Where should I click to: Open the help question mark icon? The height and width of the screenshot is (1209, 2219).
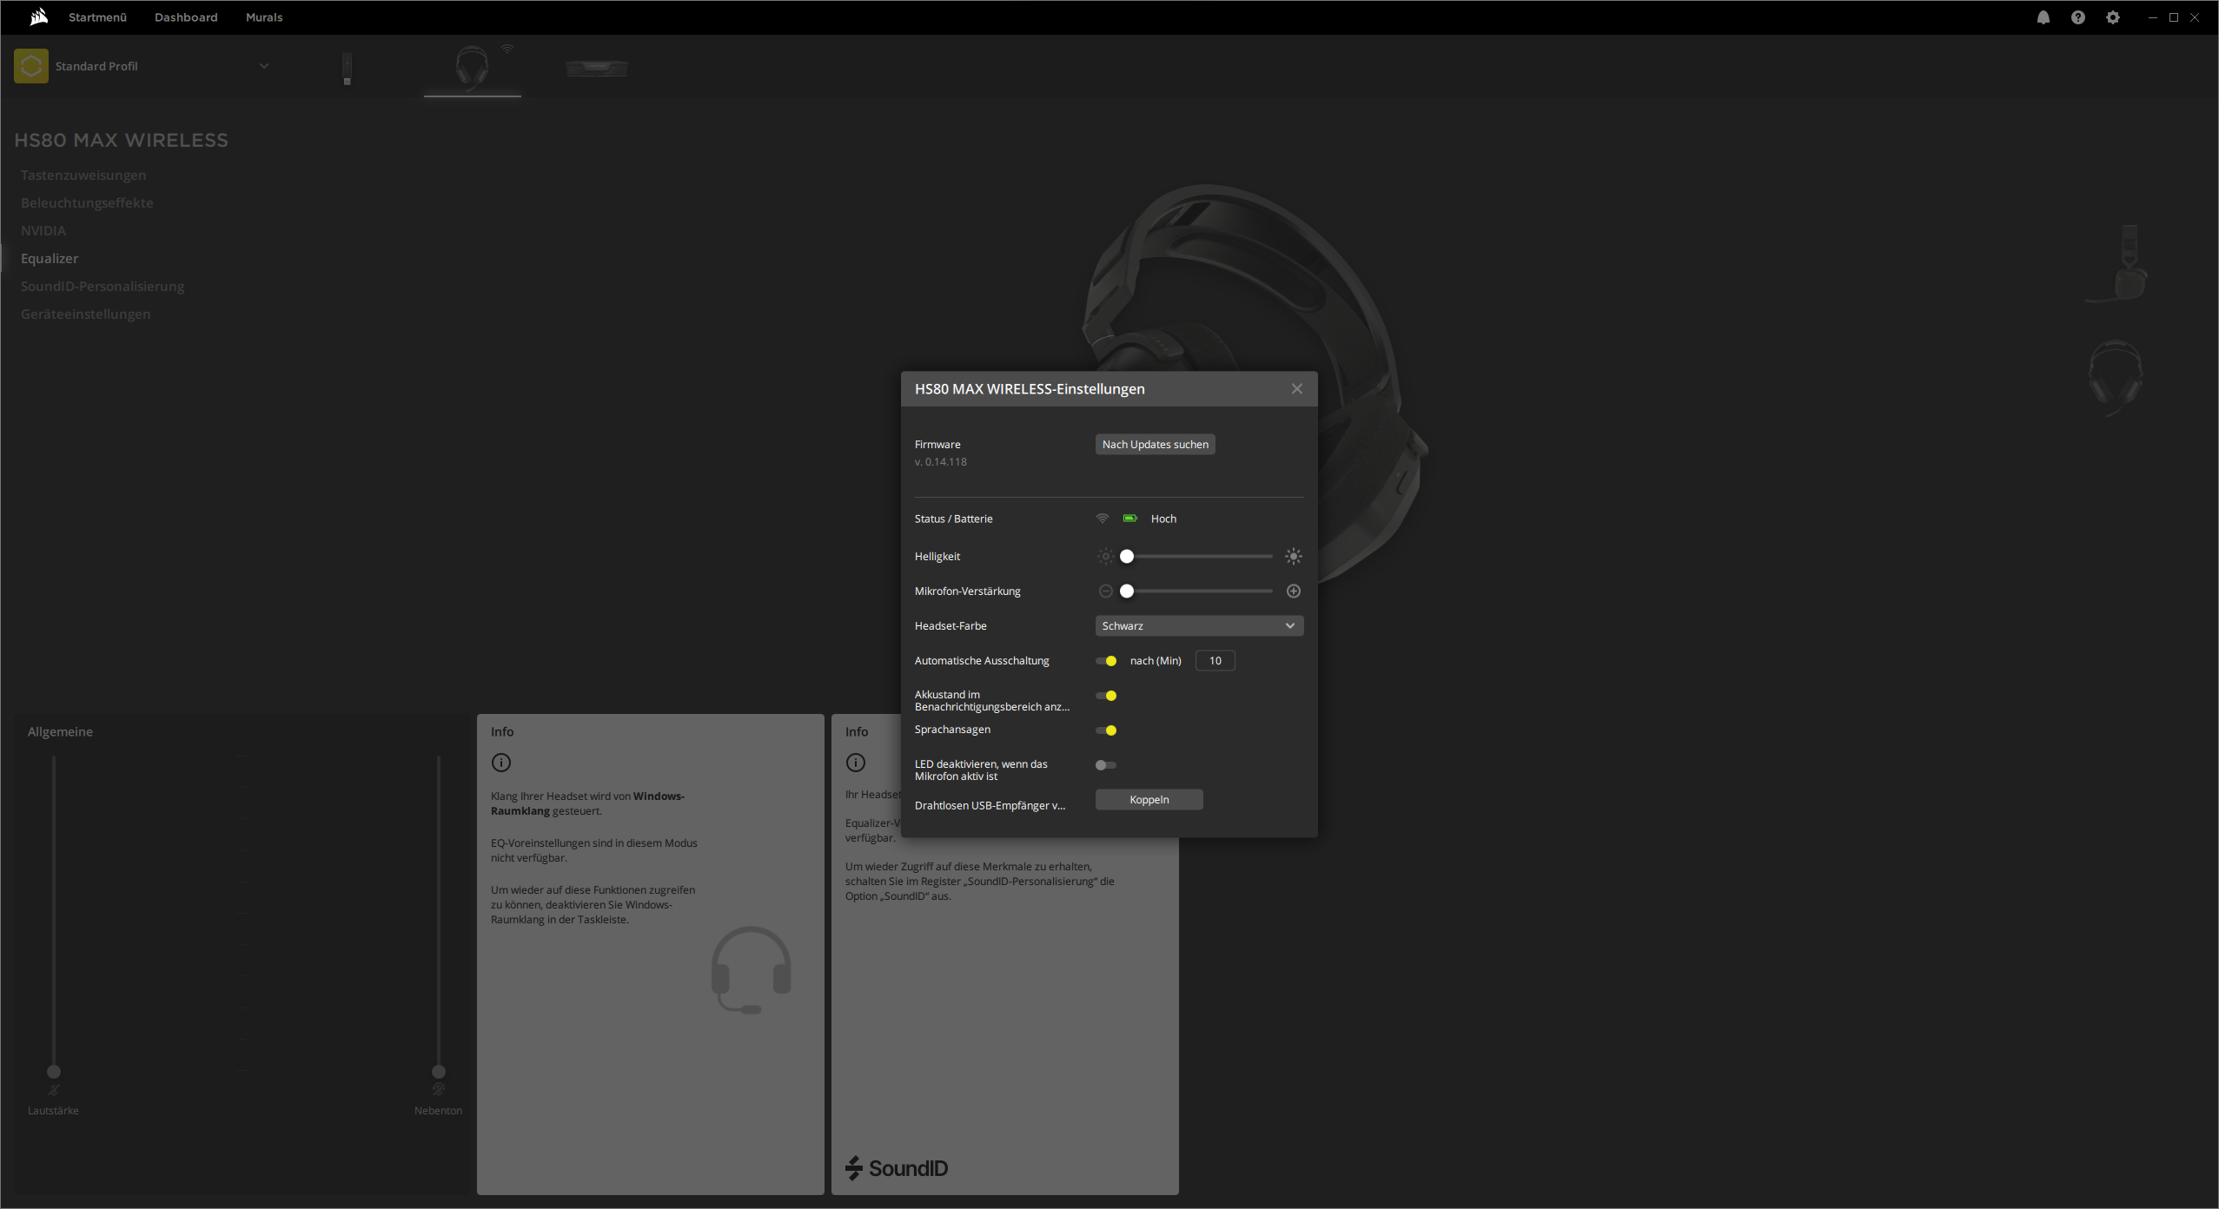[2077, 17]
